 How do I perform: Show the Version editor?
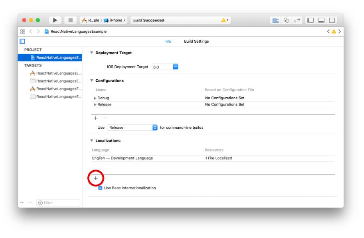(297, 20)
